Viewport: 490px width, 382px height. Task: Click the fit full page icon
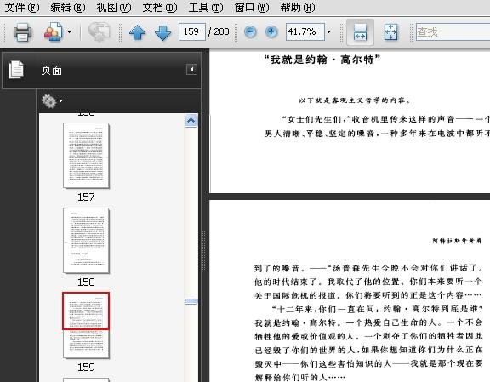click(391, 31)
